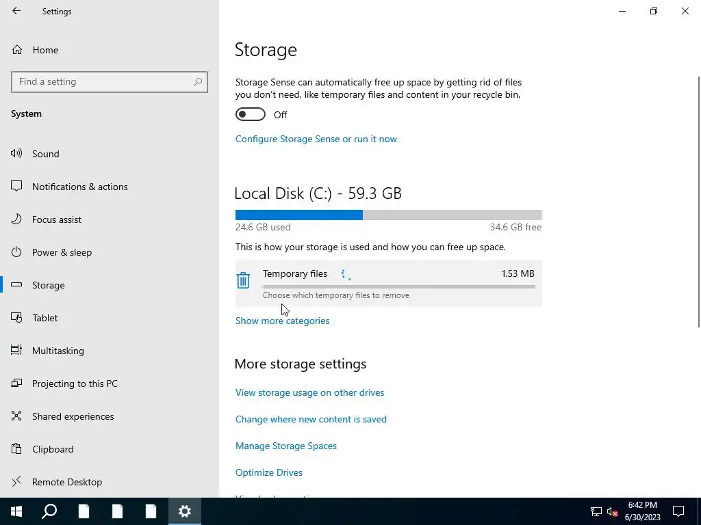The width and height of the screenshot is (701, 525).
Task: Select Notifications & actions in sidebar
Action: [x=80, y=187]
